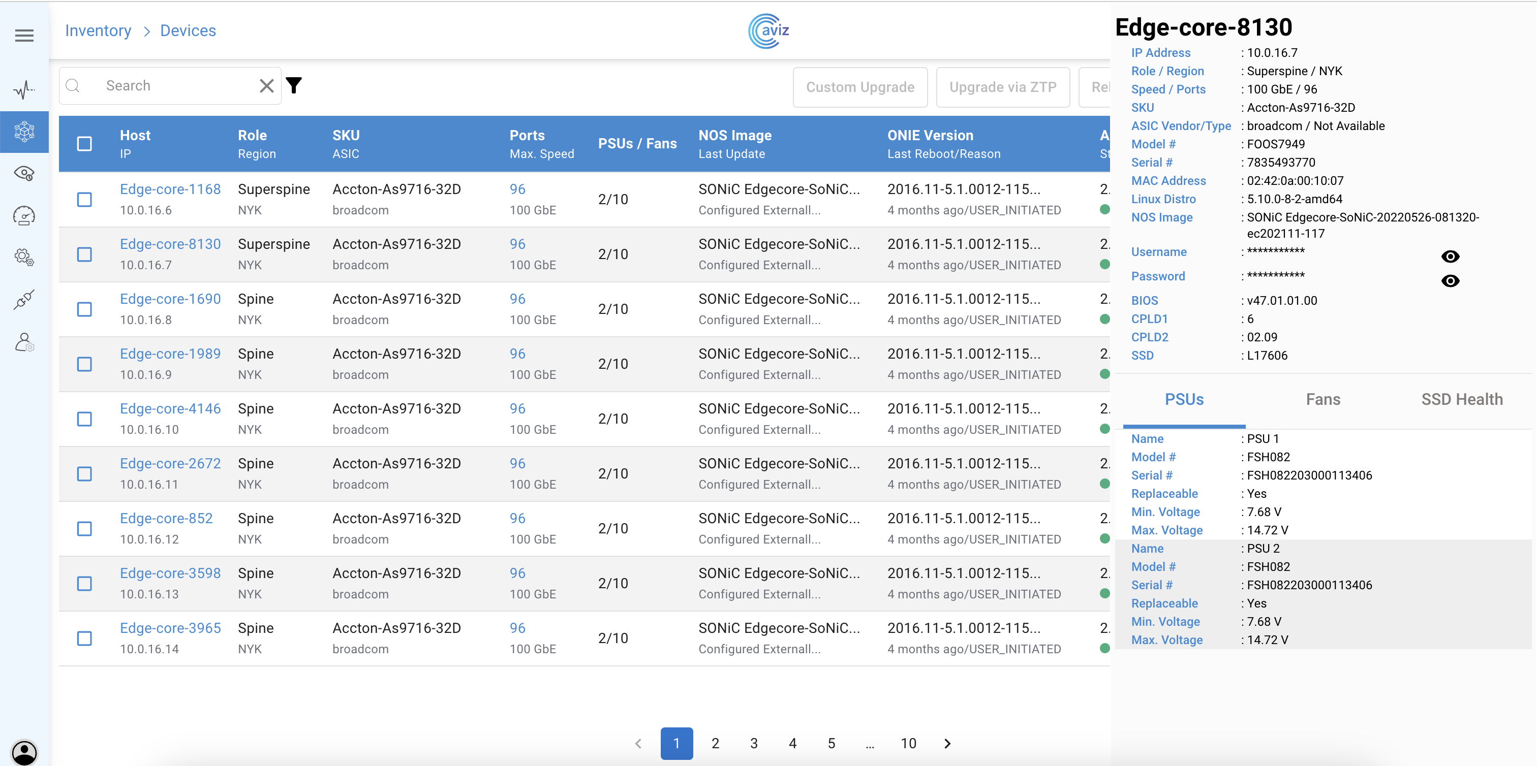Click the speedometer dashboard sidebar icon

[x=24, y=216]
